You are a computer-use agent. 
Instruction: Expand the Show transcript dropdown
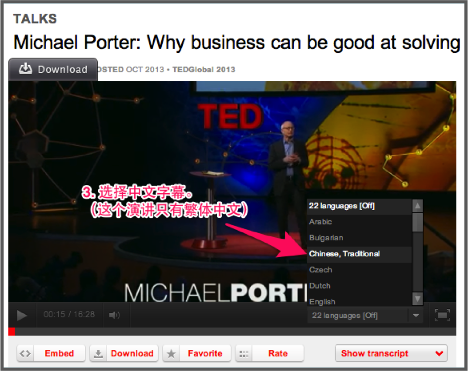pyautogui.click(x=391, y=354)
